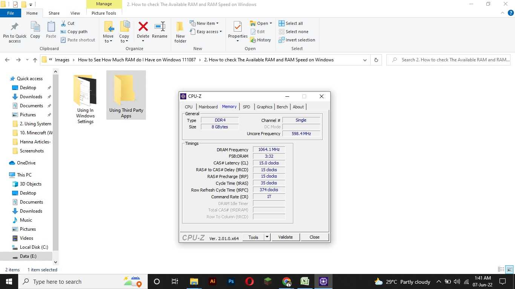Screen dimensions: 515x289
Task: Click the navigation pane vertical scrollbar
Action: (56, 162)
